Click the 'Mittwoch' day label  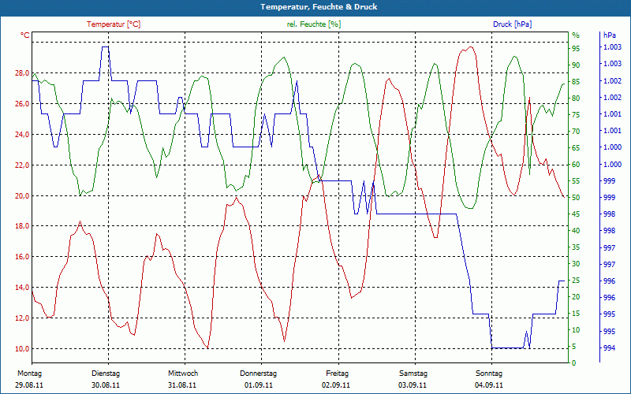tap(183, 374)
